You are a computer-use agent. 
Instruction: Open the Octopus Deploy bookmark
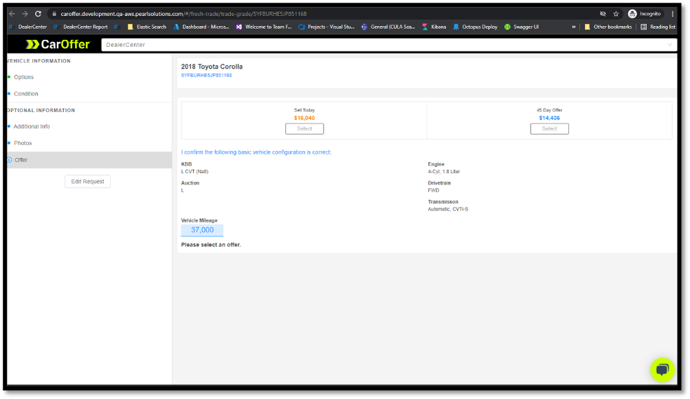point(476,27)
